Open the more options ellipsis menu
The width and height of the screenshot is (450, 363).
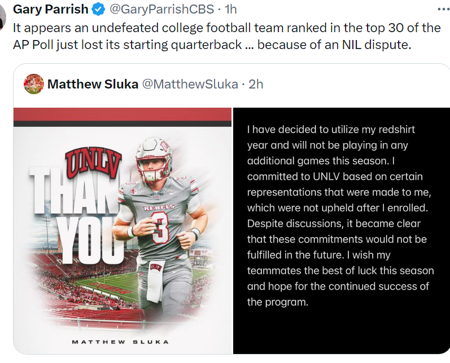443,10
